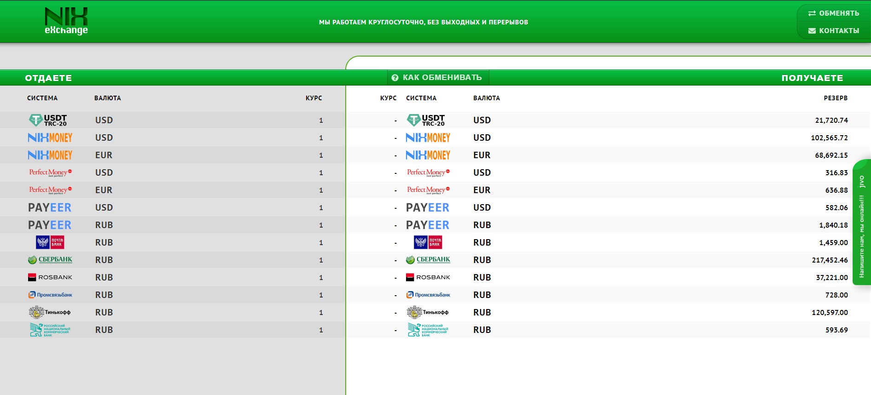Choose NIXMONEY USD logo in ПОЛУЧАЕТЕ list
This screenshot has width=871, height=395.
(428, 137)
